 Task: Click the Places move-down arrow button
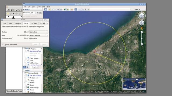point(37,67)
